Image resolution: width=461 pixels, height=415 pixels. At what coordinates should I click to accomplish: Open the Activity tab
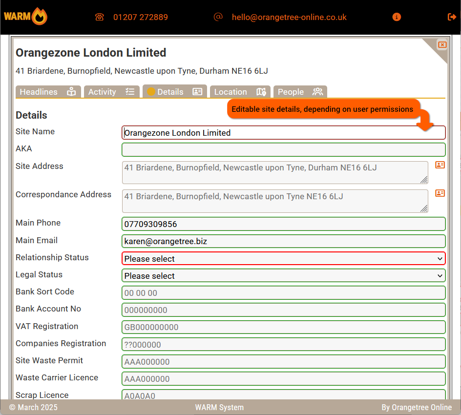111,92
